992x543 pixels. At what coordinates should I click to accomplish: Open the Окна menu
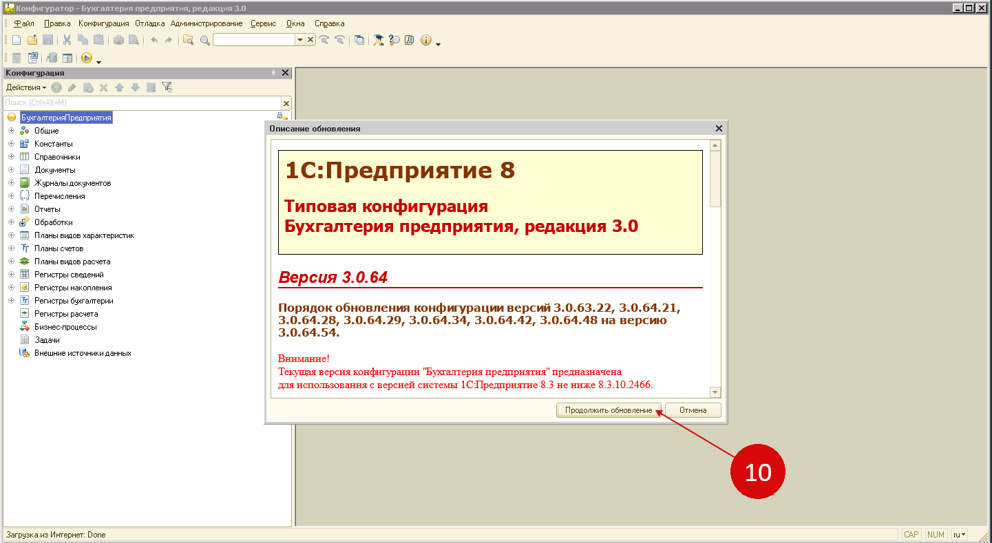[295, 23]
